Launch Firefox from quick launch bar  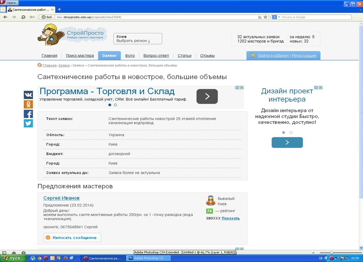[x=65, y=258]
